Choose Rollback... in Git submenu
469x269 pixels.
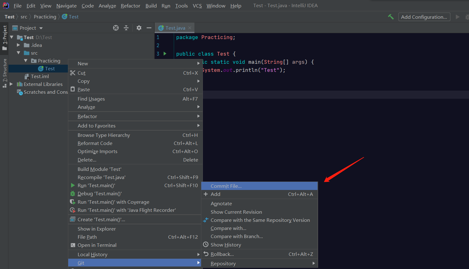point(260,254)
